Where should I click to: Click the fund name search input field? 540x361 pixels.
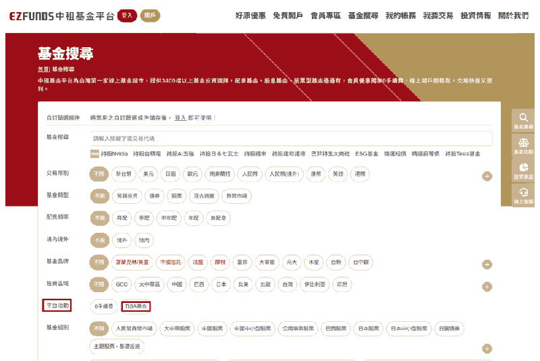tap(290, 138)
